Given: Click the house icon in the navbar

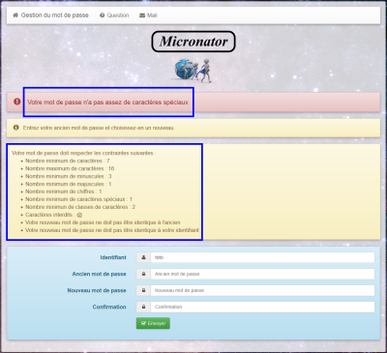Looking at the screenshot, I should (15, 15).
